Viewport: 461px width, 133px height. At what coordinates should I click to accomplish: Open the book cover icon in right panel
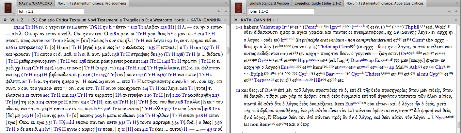pos(239,7)
